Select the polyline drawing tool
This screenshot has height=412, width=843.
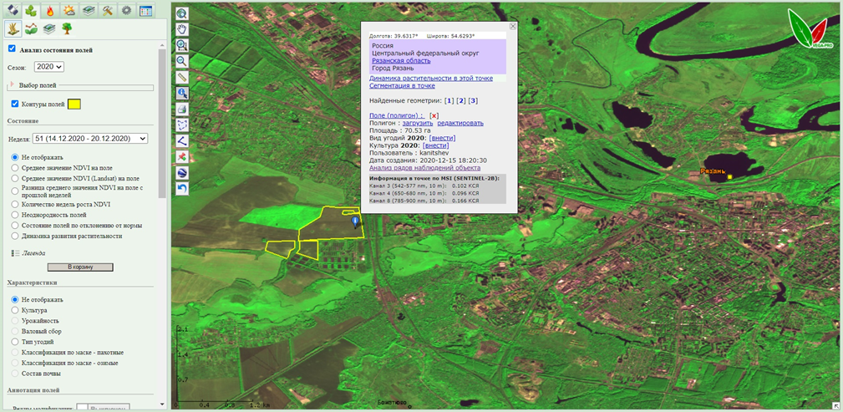click(182, 141)
